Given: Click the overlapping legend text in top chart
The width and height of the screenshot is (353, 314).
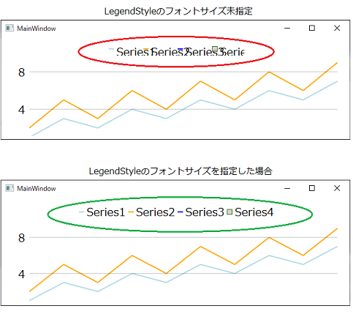Looking at the screenshot, I should pos(181,52).
